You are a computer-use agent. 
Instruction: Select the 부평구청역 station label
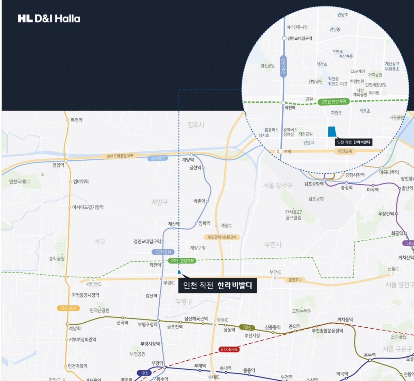(147, 324)
